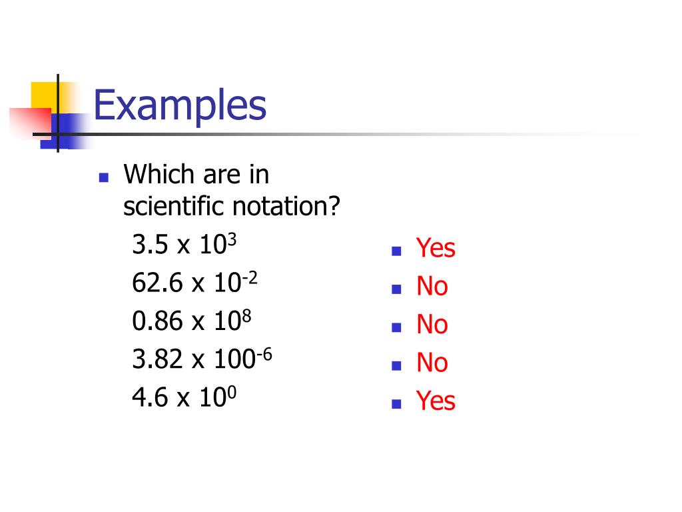Click the bullet before the last 'Yes'
This screenshot has width=682, height=512.
[x=396, y=404]
